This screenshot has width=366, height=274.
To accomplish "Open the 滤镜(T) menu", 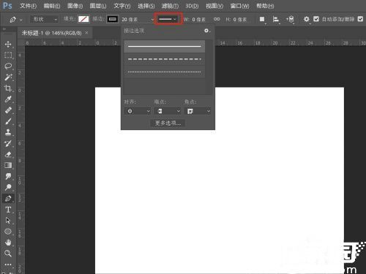I will point(170,6).
